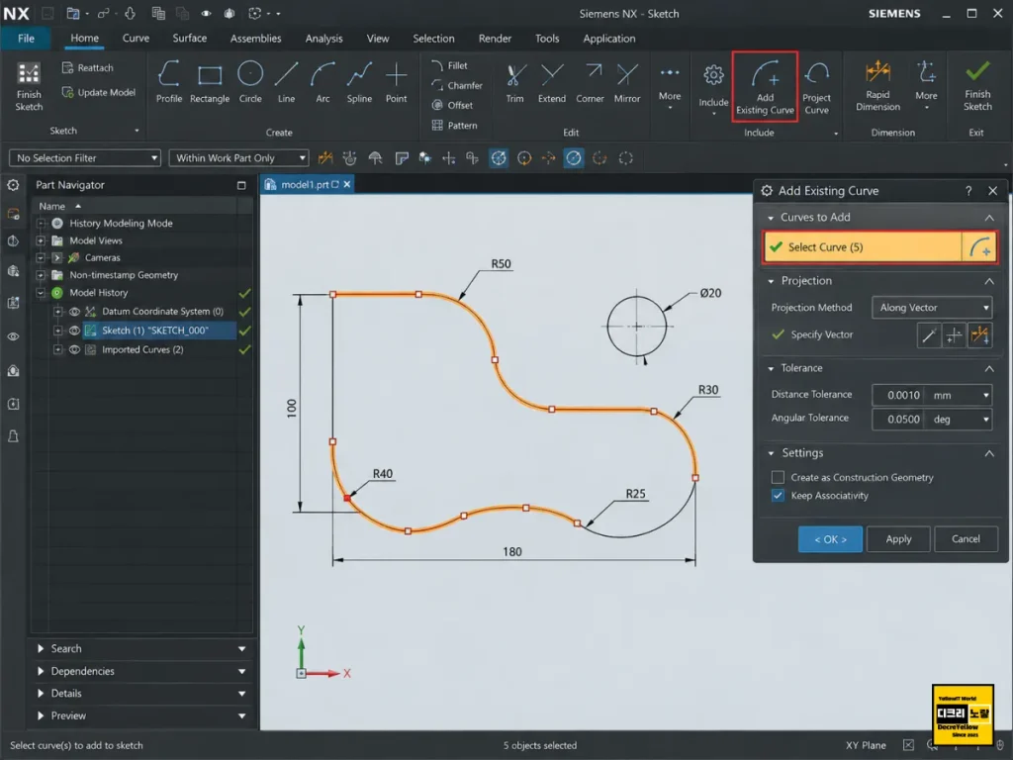The height and width of the screenshot is (760, 1013).
Task: Click the Apply button
Action: [x=898, y=539]
